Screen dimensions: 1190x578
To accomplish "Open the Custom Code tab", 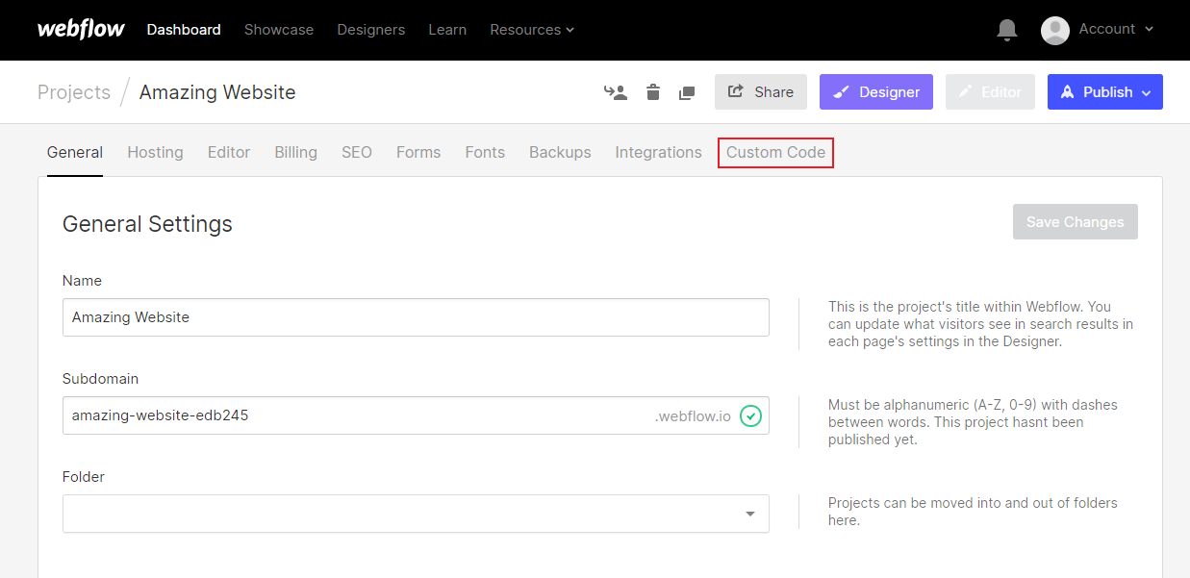I will pos(775,152).
